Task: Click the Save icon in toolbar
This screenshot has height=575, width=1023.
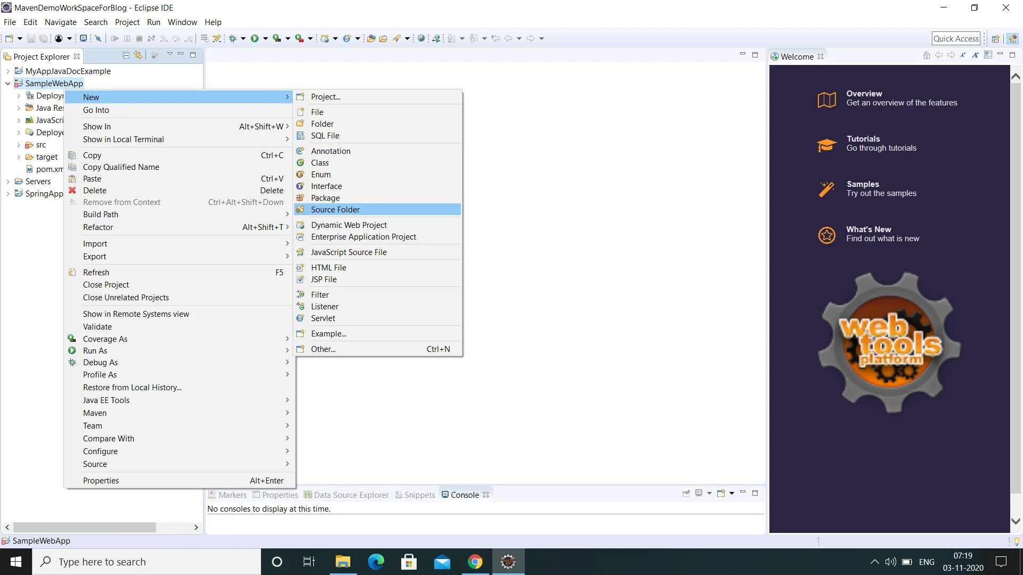Action: click(x=31, y=38)
